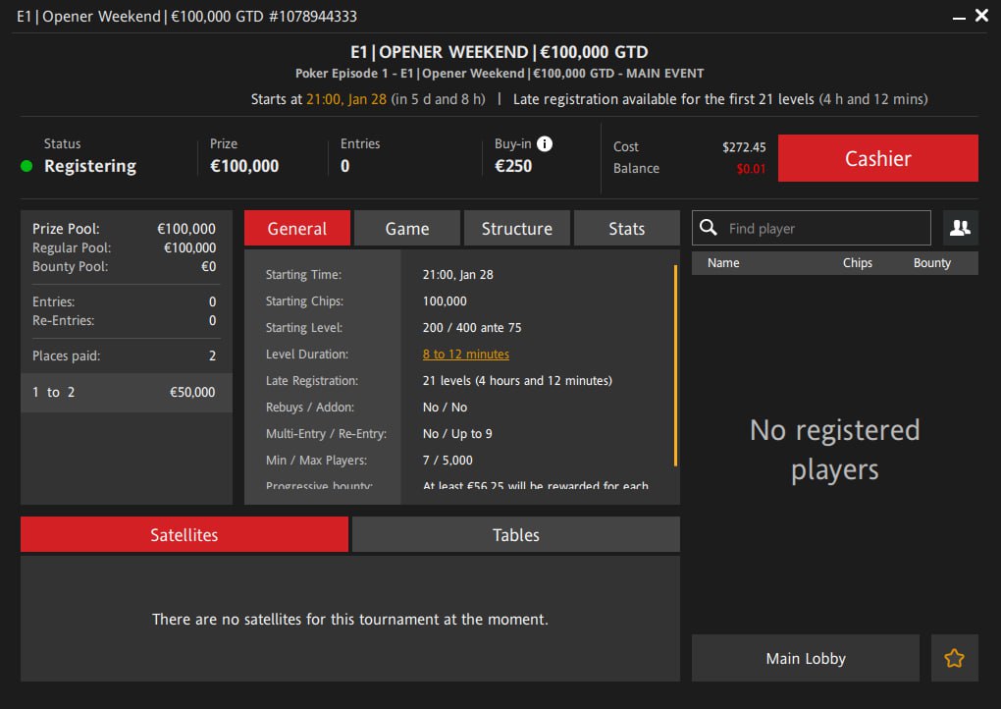
Task: Click 'Multi-Entry / Re-Entry:' label
Action: click(x=326, y=434)
